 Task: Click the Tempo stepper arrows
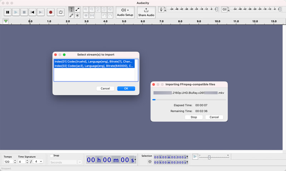[x=15, y=161]
